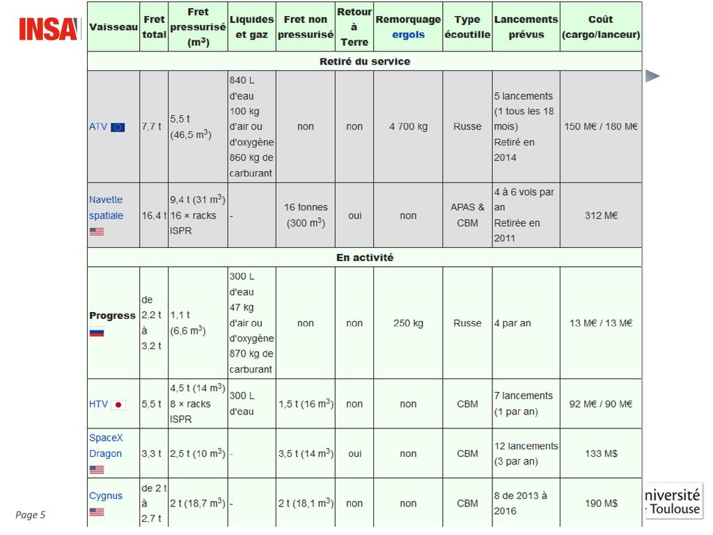Click the 16,4 t fret total cell
713x535 pixels.
coord(154,216)
